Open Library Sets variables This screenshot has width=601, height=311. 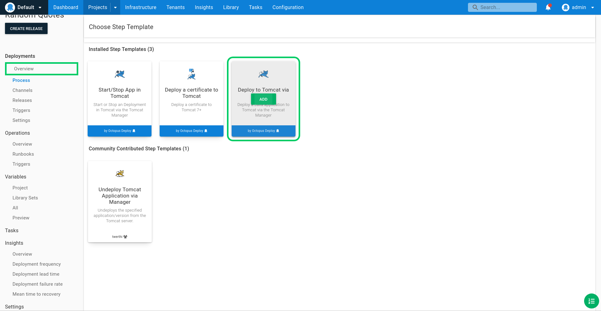pos(25,198)
